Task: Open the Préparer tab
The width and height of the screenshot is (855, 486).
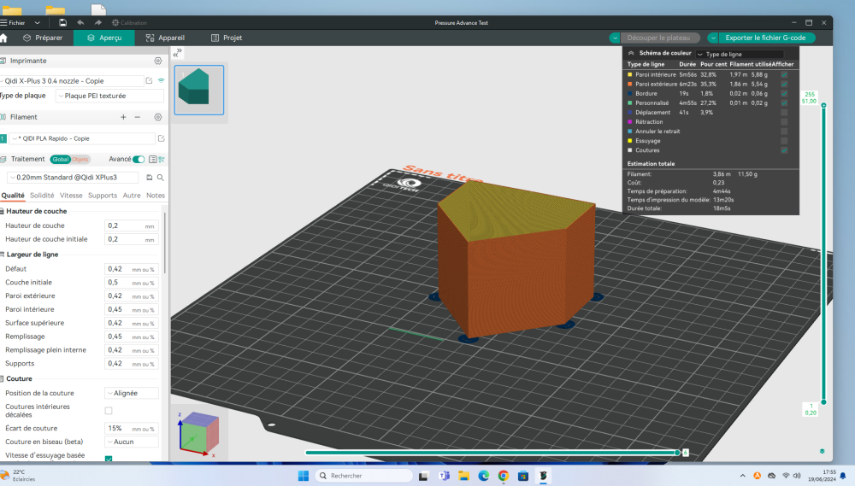Action: point(43,38)
